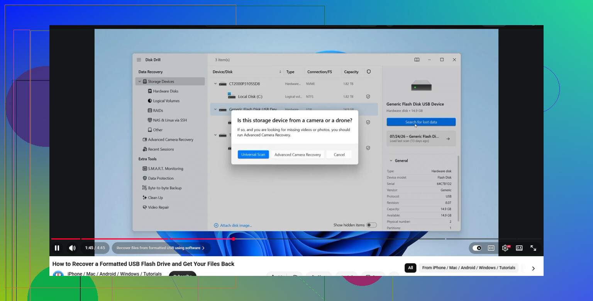Click the shield protection column header icon
593x301 pixels.
tap(369, 72)
